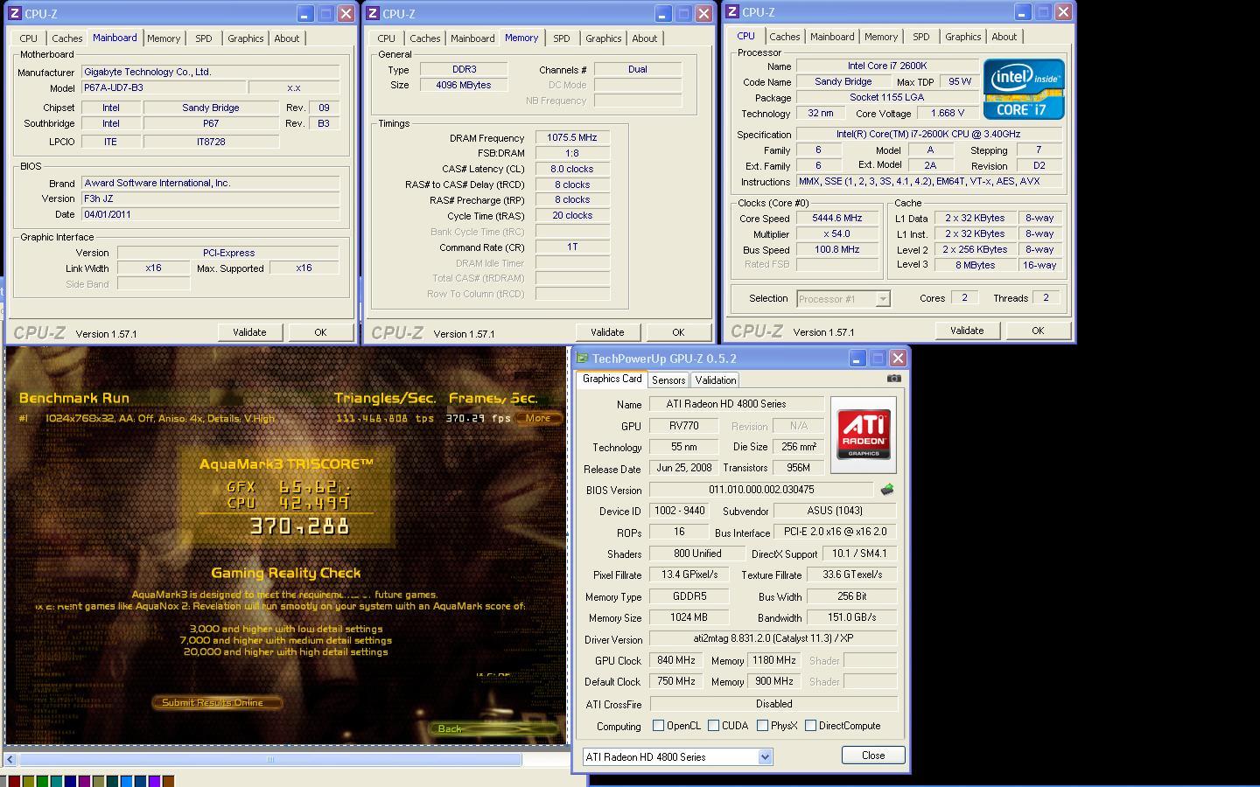The width and height of the screenshot is (1260, 787).
Task: Open CPU tab in Mainboard CPU-Z window
Action: [29, 38]
